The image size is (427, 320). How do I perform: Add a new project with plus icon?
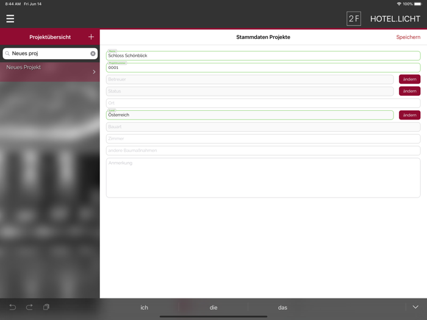pos(91,37)
